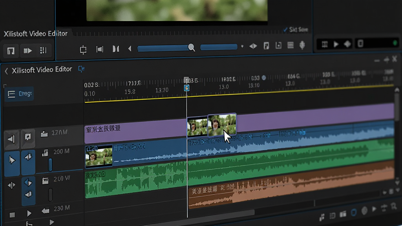
Task: Click the list lines icon in the preview toolbar
Action: pos(291,45)
